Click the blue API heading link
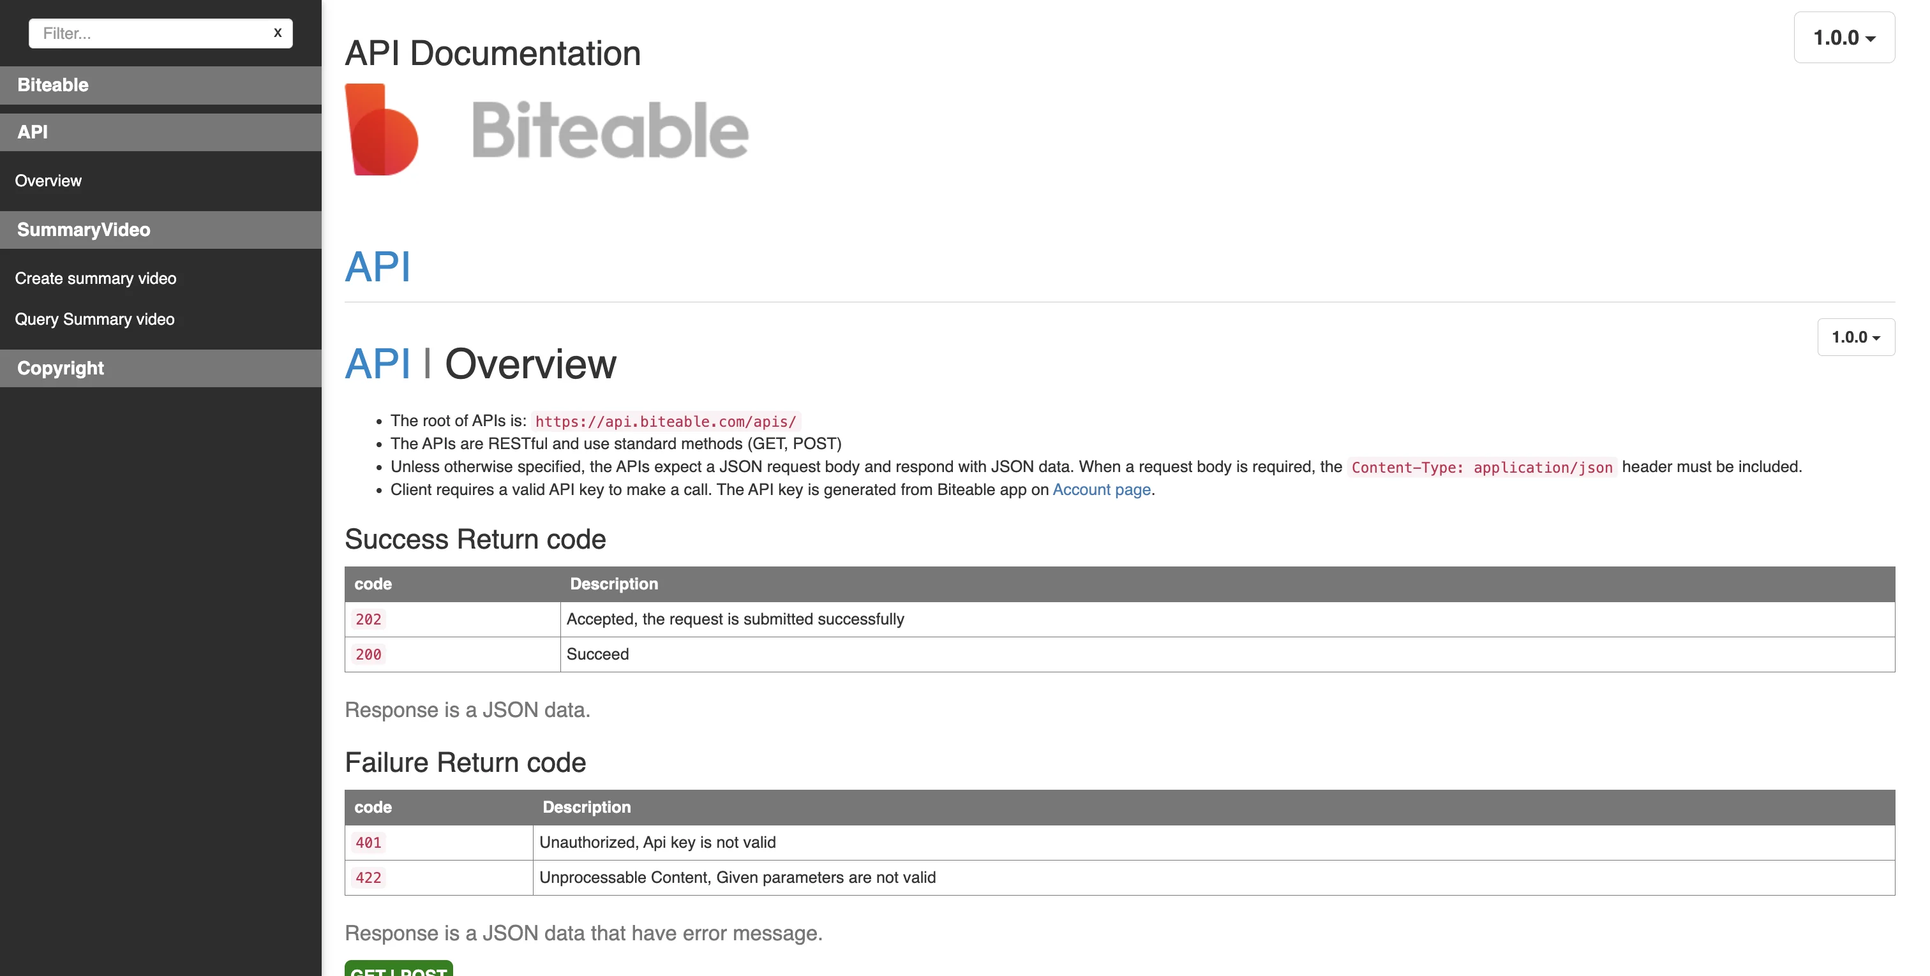The image size is (1930, 976). click(x=377, y=267)
